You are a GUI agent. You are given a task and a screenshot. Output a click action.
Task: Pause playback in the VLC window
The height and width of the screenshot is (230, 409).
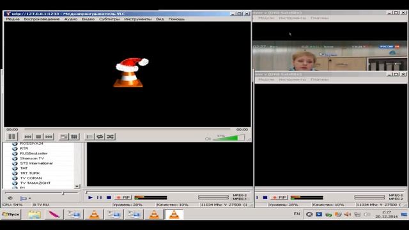pos(12,137)
